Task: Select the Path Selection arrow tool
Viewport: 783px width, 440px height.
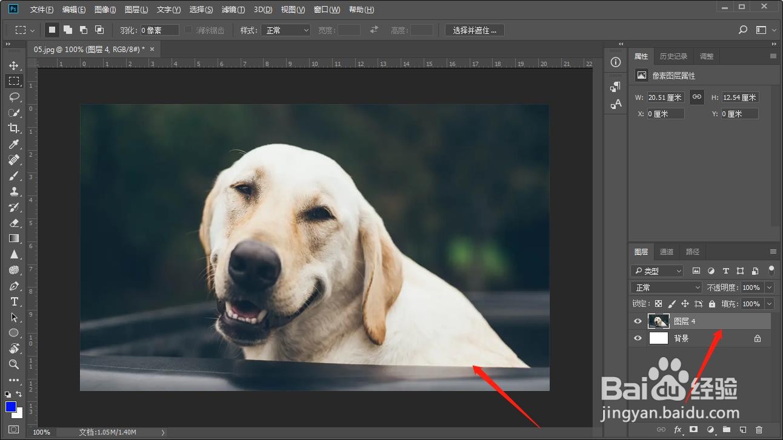Action: pos(13,317)
